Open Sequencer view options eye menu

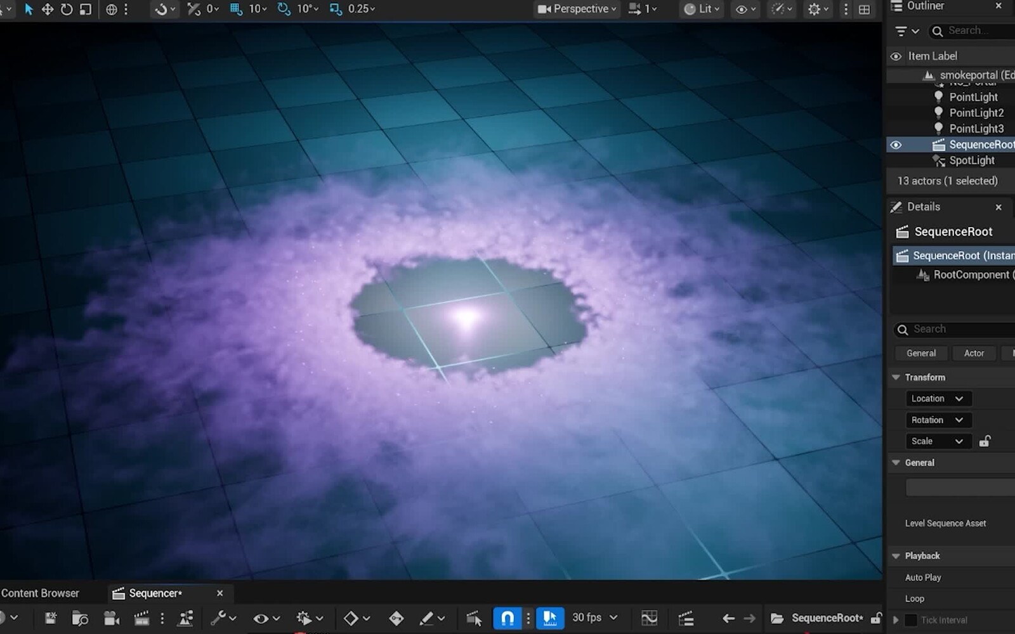coord(266,618)
